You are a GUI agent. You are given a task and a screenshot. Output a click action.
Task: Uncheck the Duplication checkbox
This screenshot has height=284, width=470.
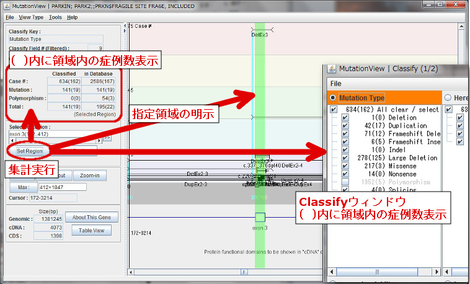[x=345, y=125]
